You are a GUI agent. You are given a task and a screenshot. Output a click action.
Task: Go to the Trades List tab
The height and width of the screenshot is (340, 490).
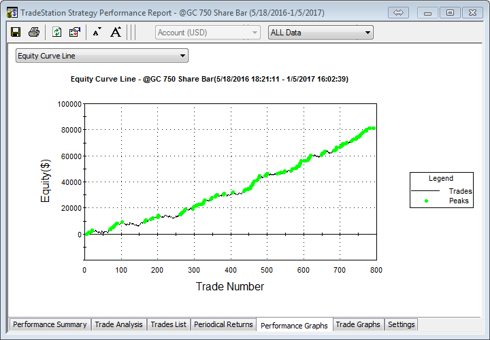point(168,324)
